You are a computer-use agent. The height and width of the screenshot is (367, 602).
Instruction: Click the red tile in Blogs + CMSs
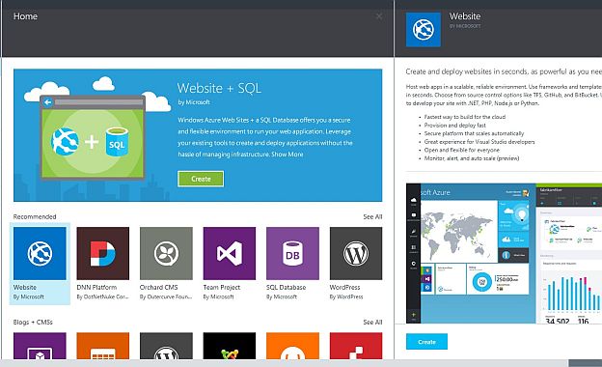pyautogui.click(x=356, y=346)
